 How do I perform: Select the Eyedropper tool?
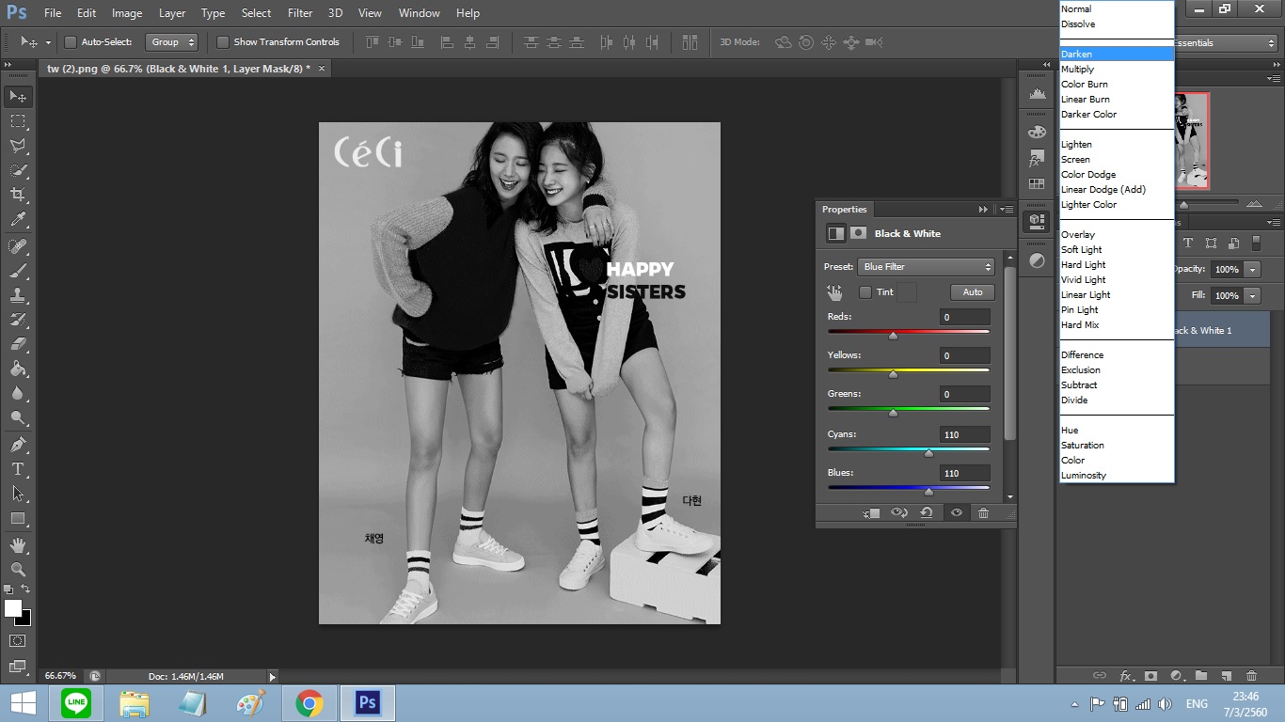18,220
